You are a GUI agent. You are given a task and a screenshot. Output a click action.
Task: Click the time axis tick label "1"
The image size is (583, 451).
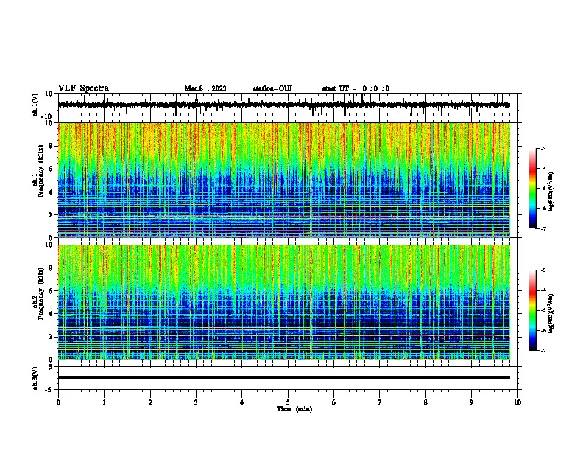click(x=104, y=402)
